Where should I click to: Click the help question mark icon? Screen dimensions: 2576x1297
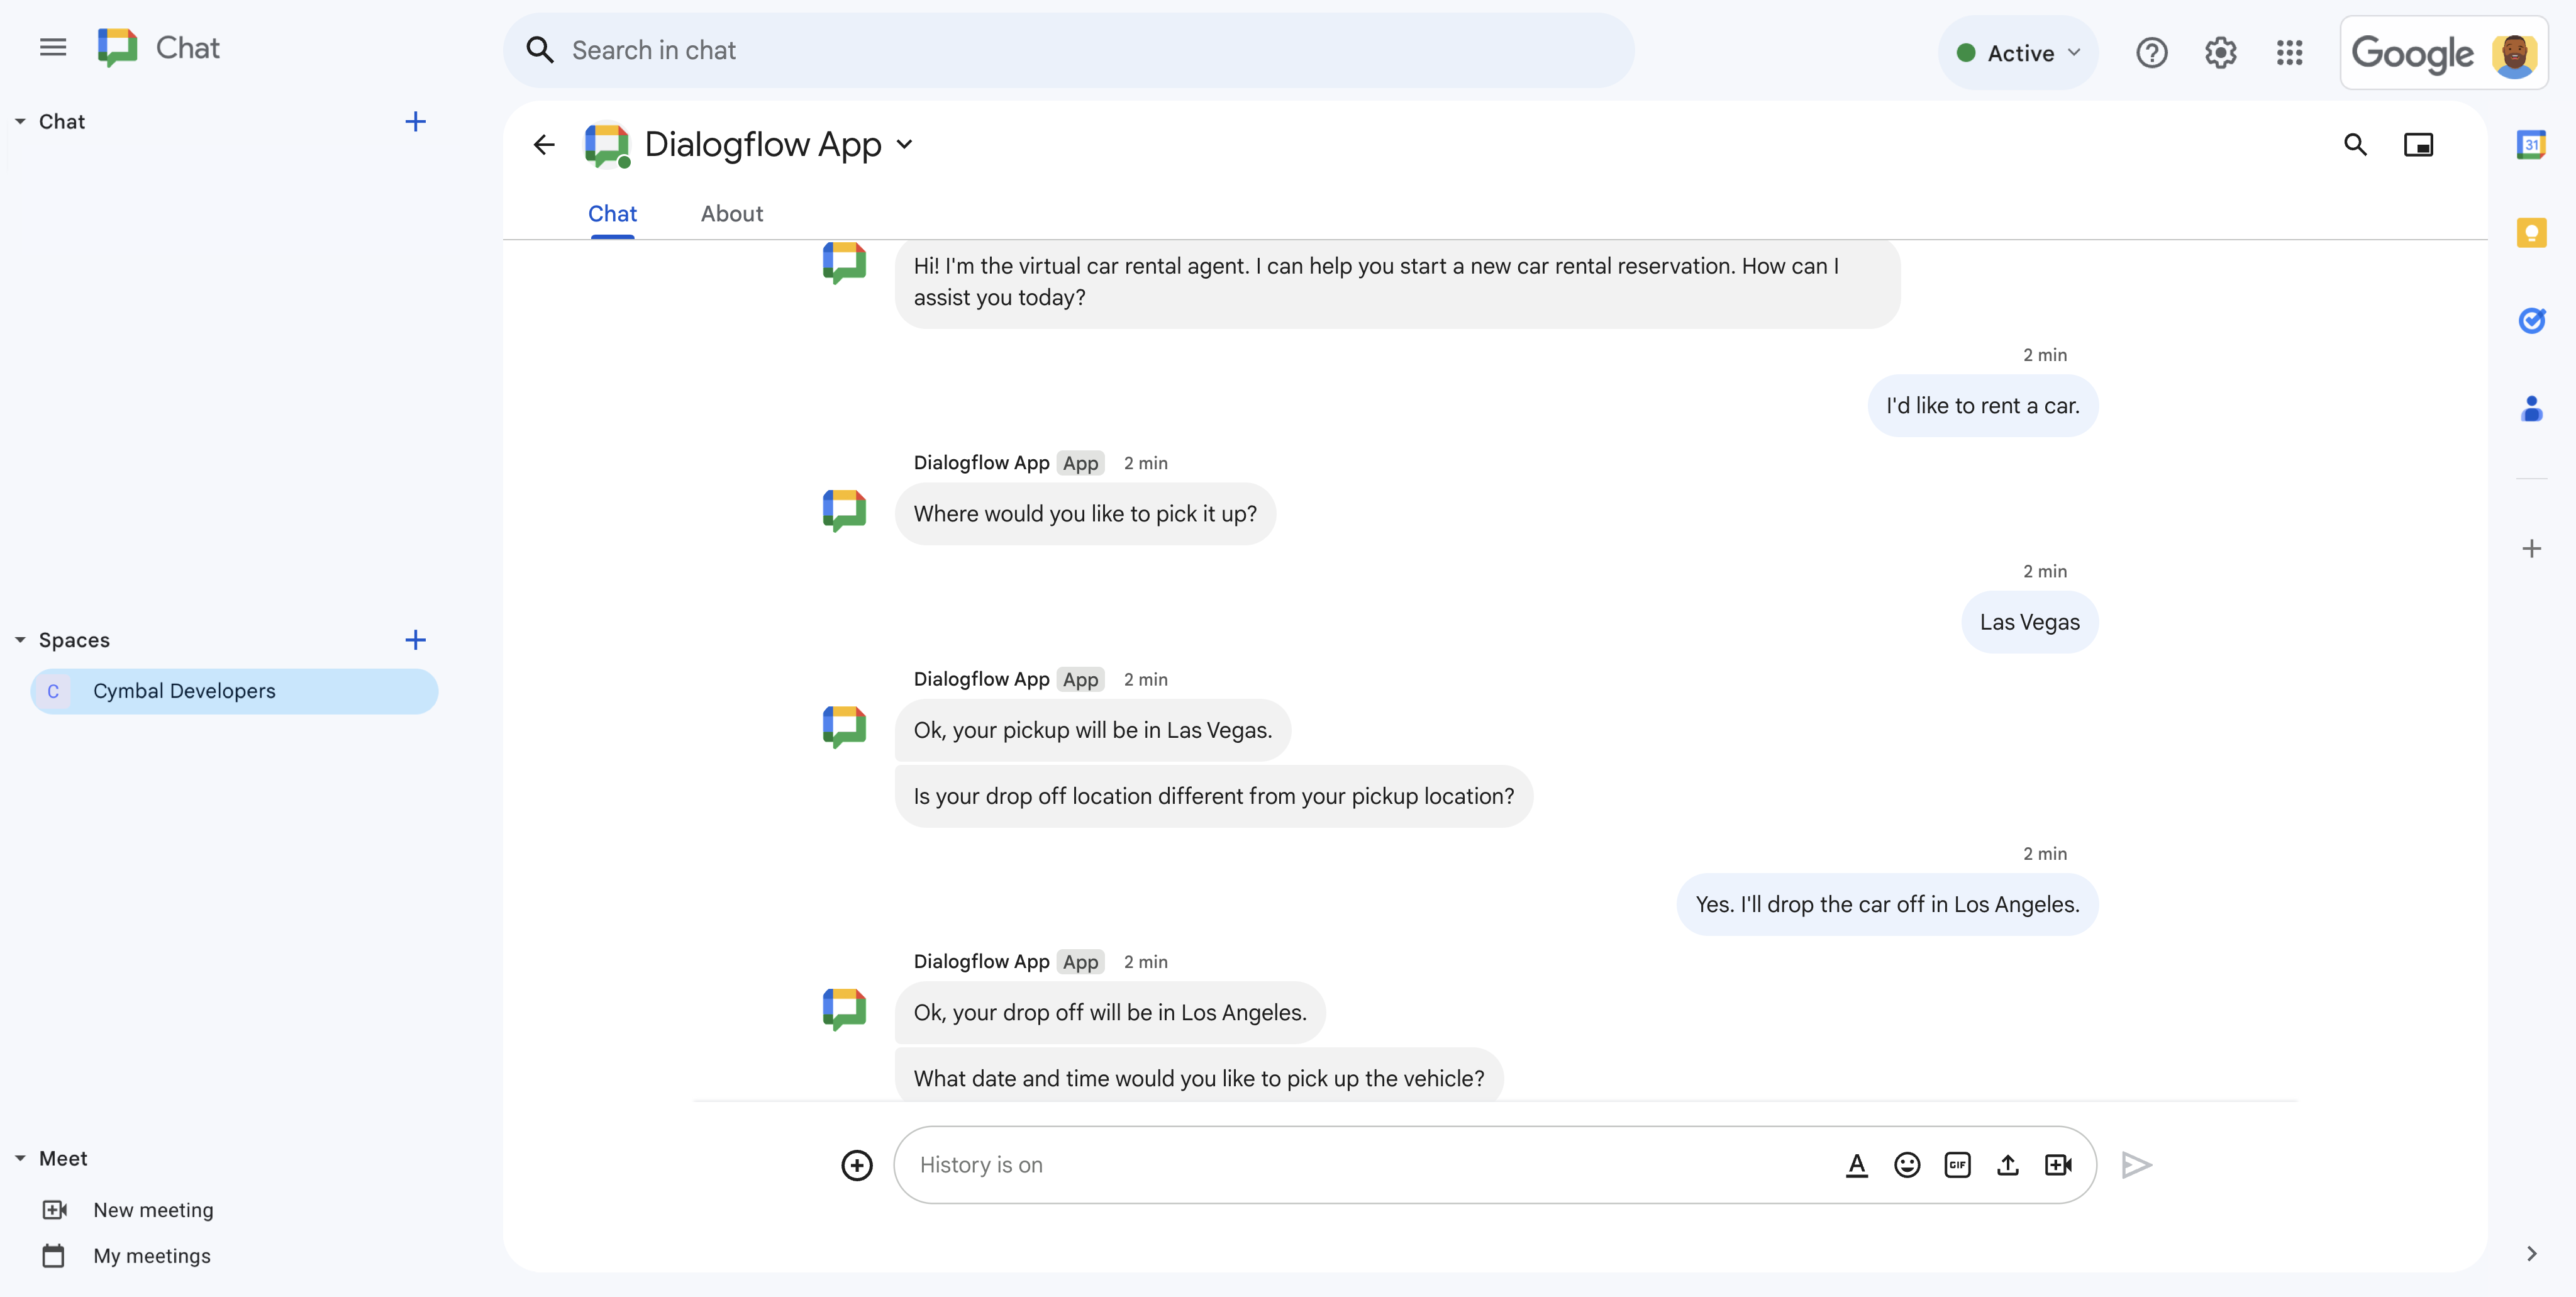[x=2151, y=52]
